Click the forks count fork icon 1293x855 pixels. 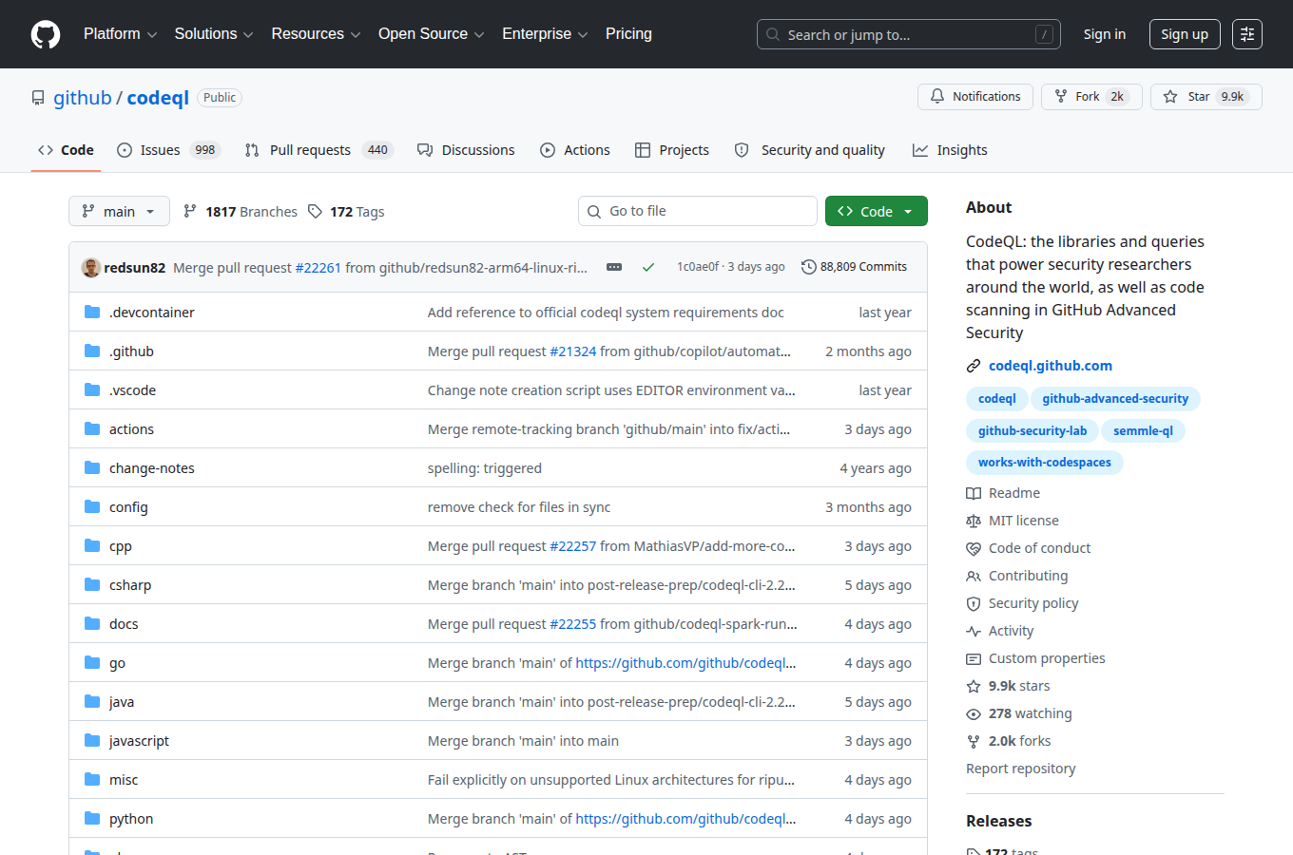coord(974,741)
